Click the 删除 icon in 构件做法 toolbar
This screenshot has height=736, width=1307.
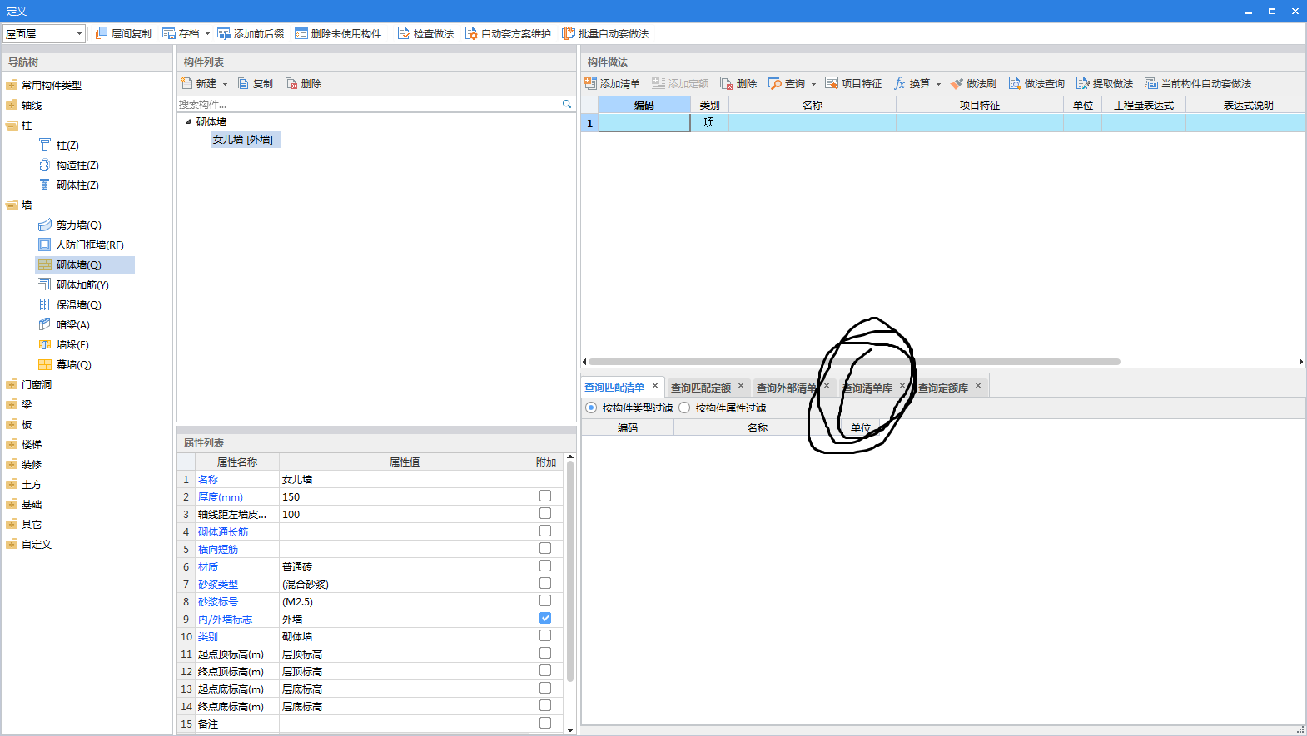coord(727,83)
